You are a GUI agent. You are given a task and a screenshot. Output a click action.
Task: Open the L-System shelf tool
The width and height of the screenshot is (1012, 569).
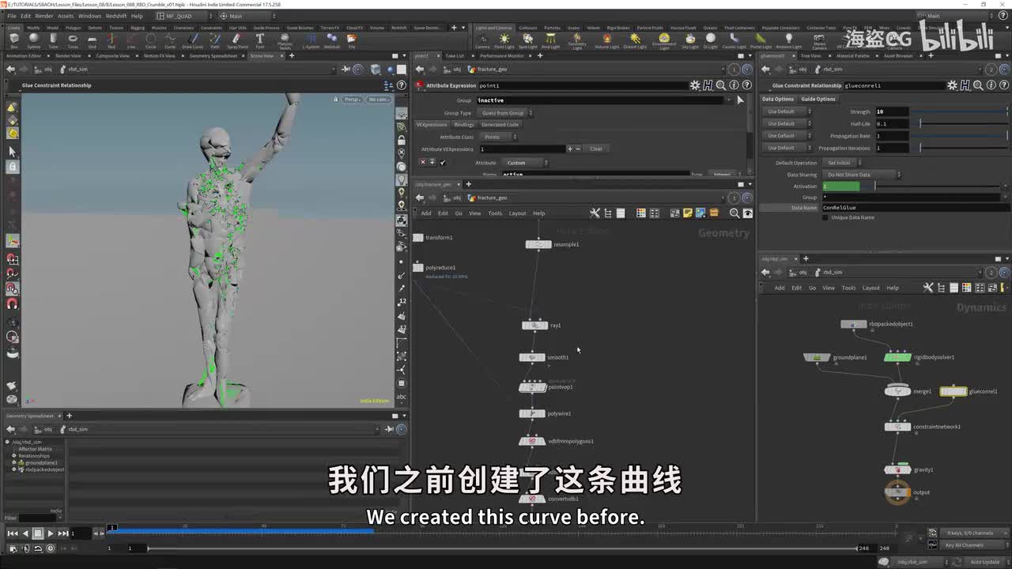click(x=311, y=40)
